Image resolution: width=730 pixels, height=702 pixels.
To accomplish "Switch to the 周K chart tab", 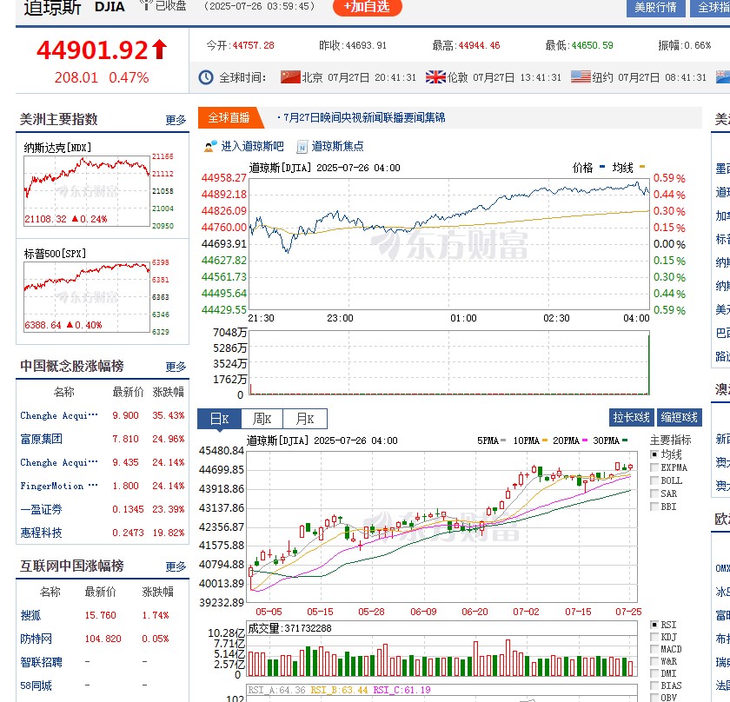I will (x=262, y=419).
